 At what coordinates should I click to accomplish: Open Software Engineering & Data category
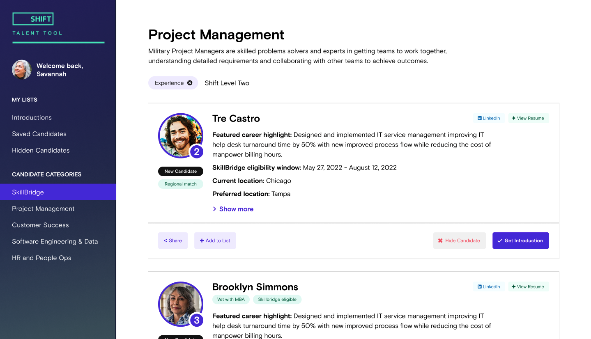point(55,241)
